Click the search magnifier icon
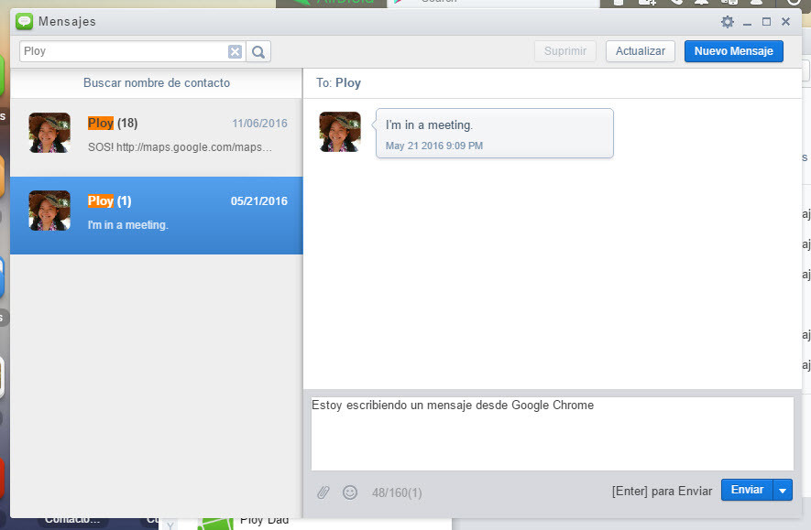Viewport: 811px width, 530px height. pos(258,51)
